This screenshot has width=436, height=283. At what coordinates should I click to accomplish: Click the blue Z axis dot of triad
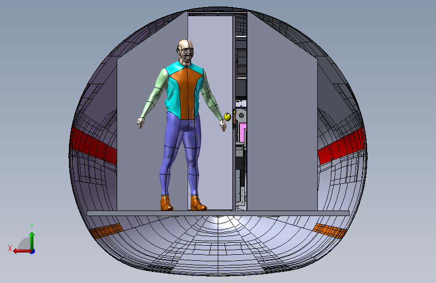tap(33, 251)
